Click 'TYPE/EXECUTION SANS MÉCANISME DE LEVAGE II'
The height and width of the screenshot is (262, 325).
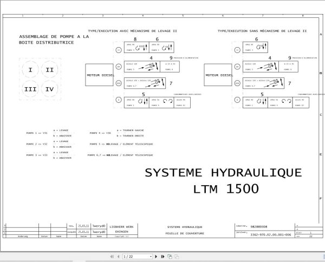(x=262, y=31)
